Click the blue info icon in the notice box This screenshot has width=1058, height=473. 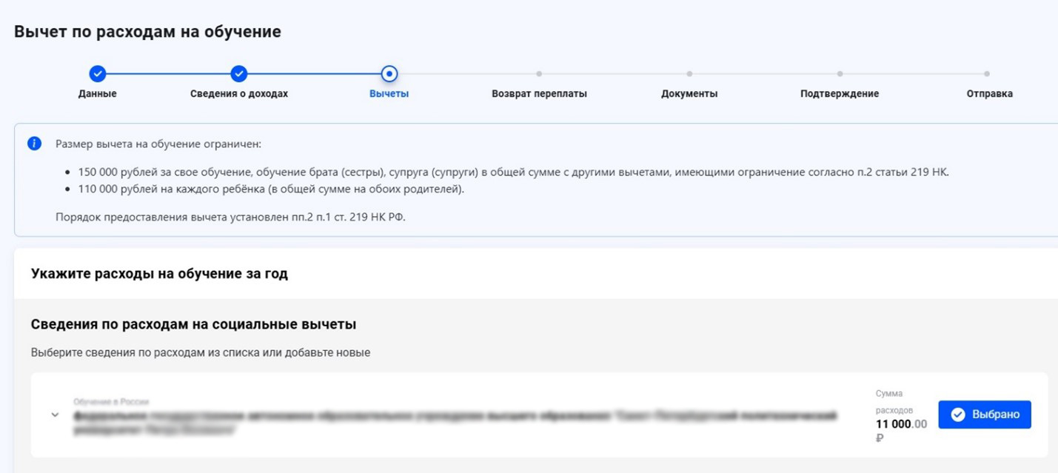click(34, 144)
